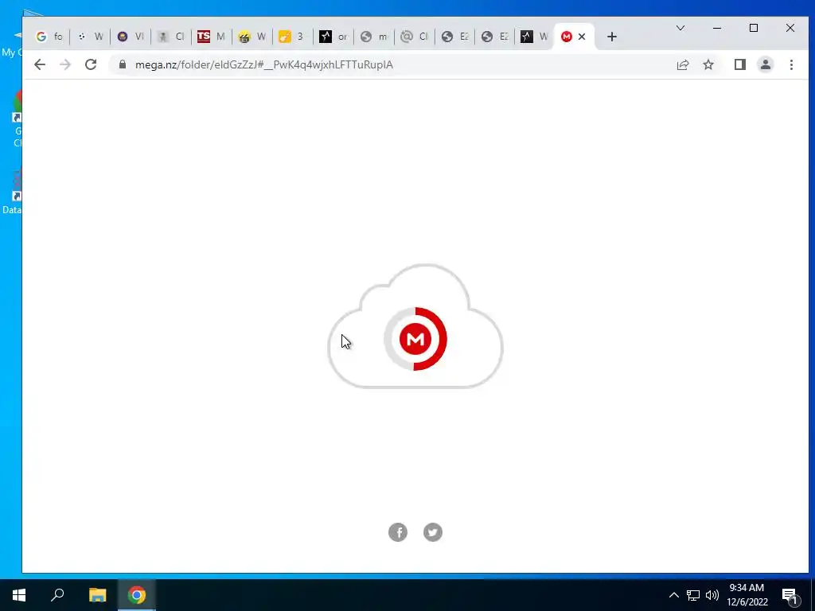Viewport: 815px width, 611px height.
Task: Reload the MEGA page
Action: click(x=91, y=64)
